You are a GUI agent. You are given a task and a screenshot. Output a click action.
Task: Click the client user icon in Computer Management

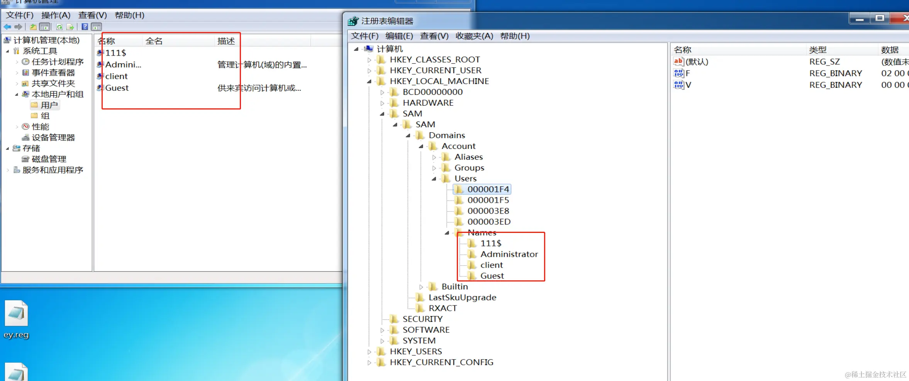coord(100,76)
